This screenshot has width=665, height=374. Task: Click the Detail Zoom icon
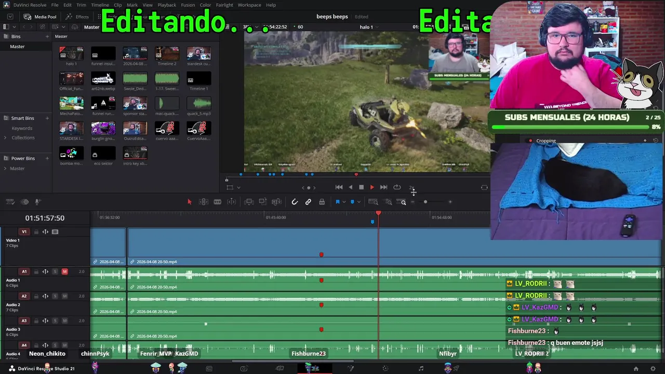[x=388, y=202]
